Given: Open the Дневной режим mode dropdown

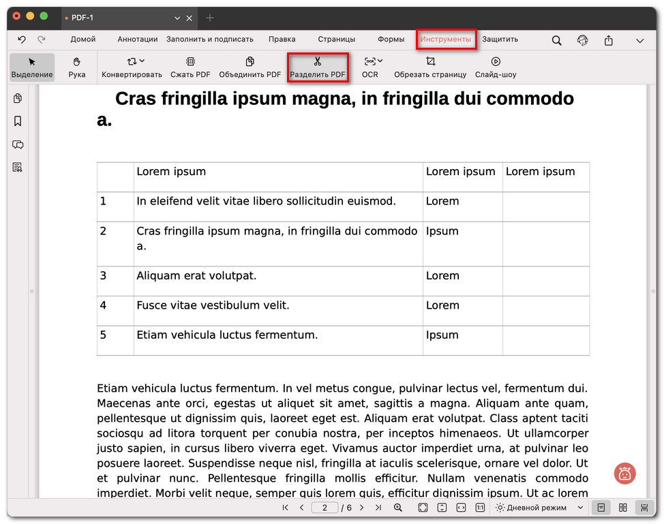Looking at the screenshot, I should pyautogui.click(x=538, y=508).
